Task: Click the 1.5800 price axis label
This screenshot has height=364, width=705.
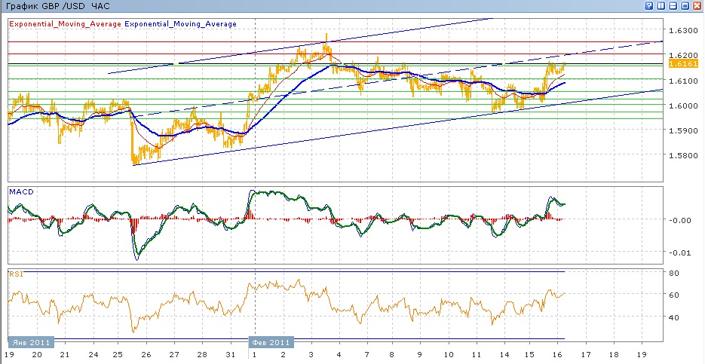Action: pyautogui.click(x=681, y=156)
